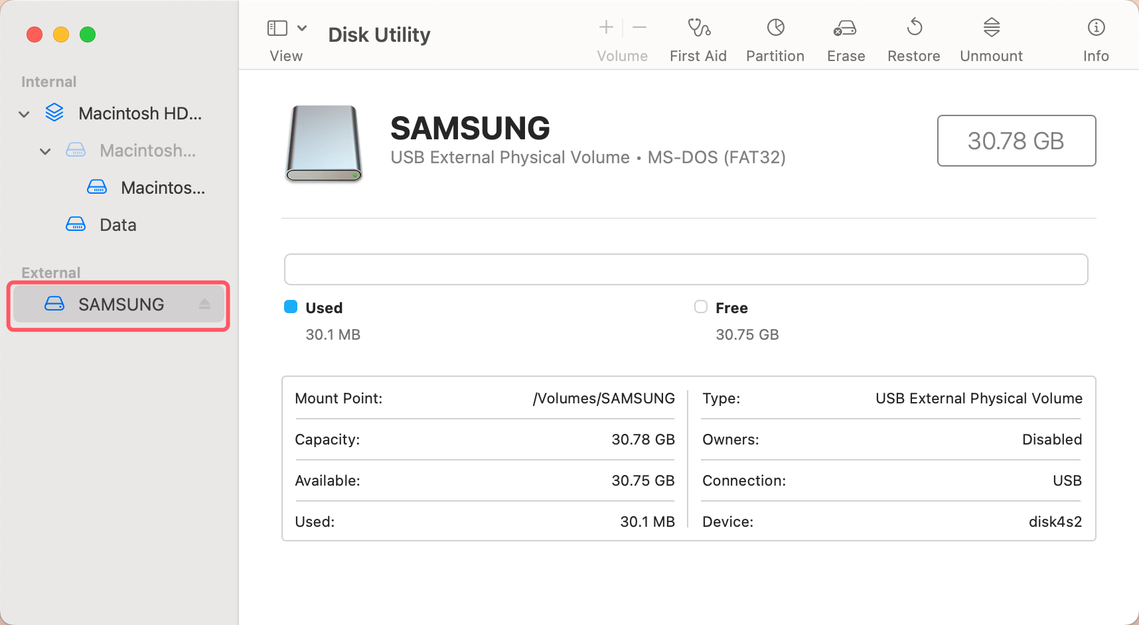Open the Partition tool

[x=774, y=36]
